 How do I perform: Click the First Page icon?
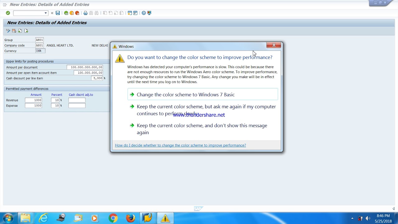point(105,13)
